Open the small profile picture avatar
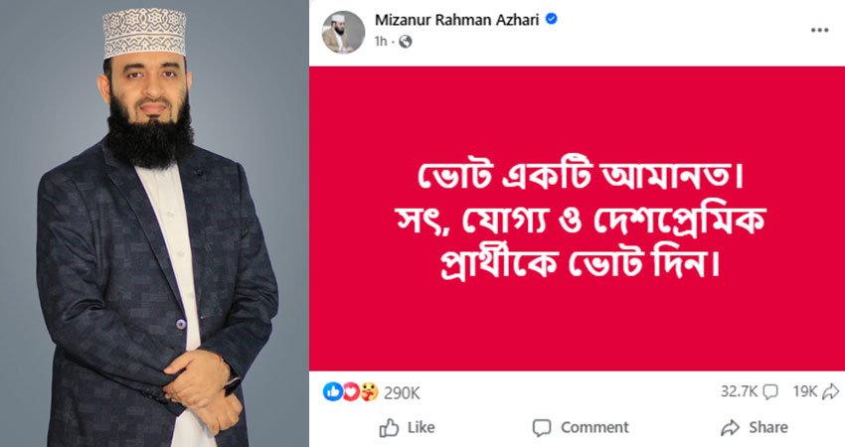Screen dimensions: 845x447 pyautogui.click(x=343, y=32)
